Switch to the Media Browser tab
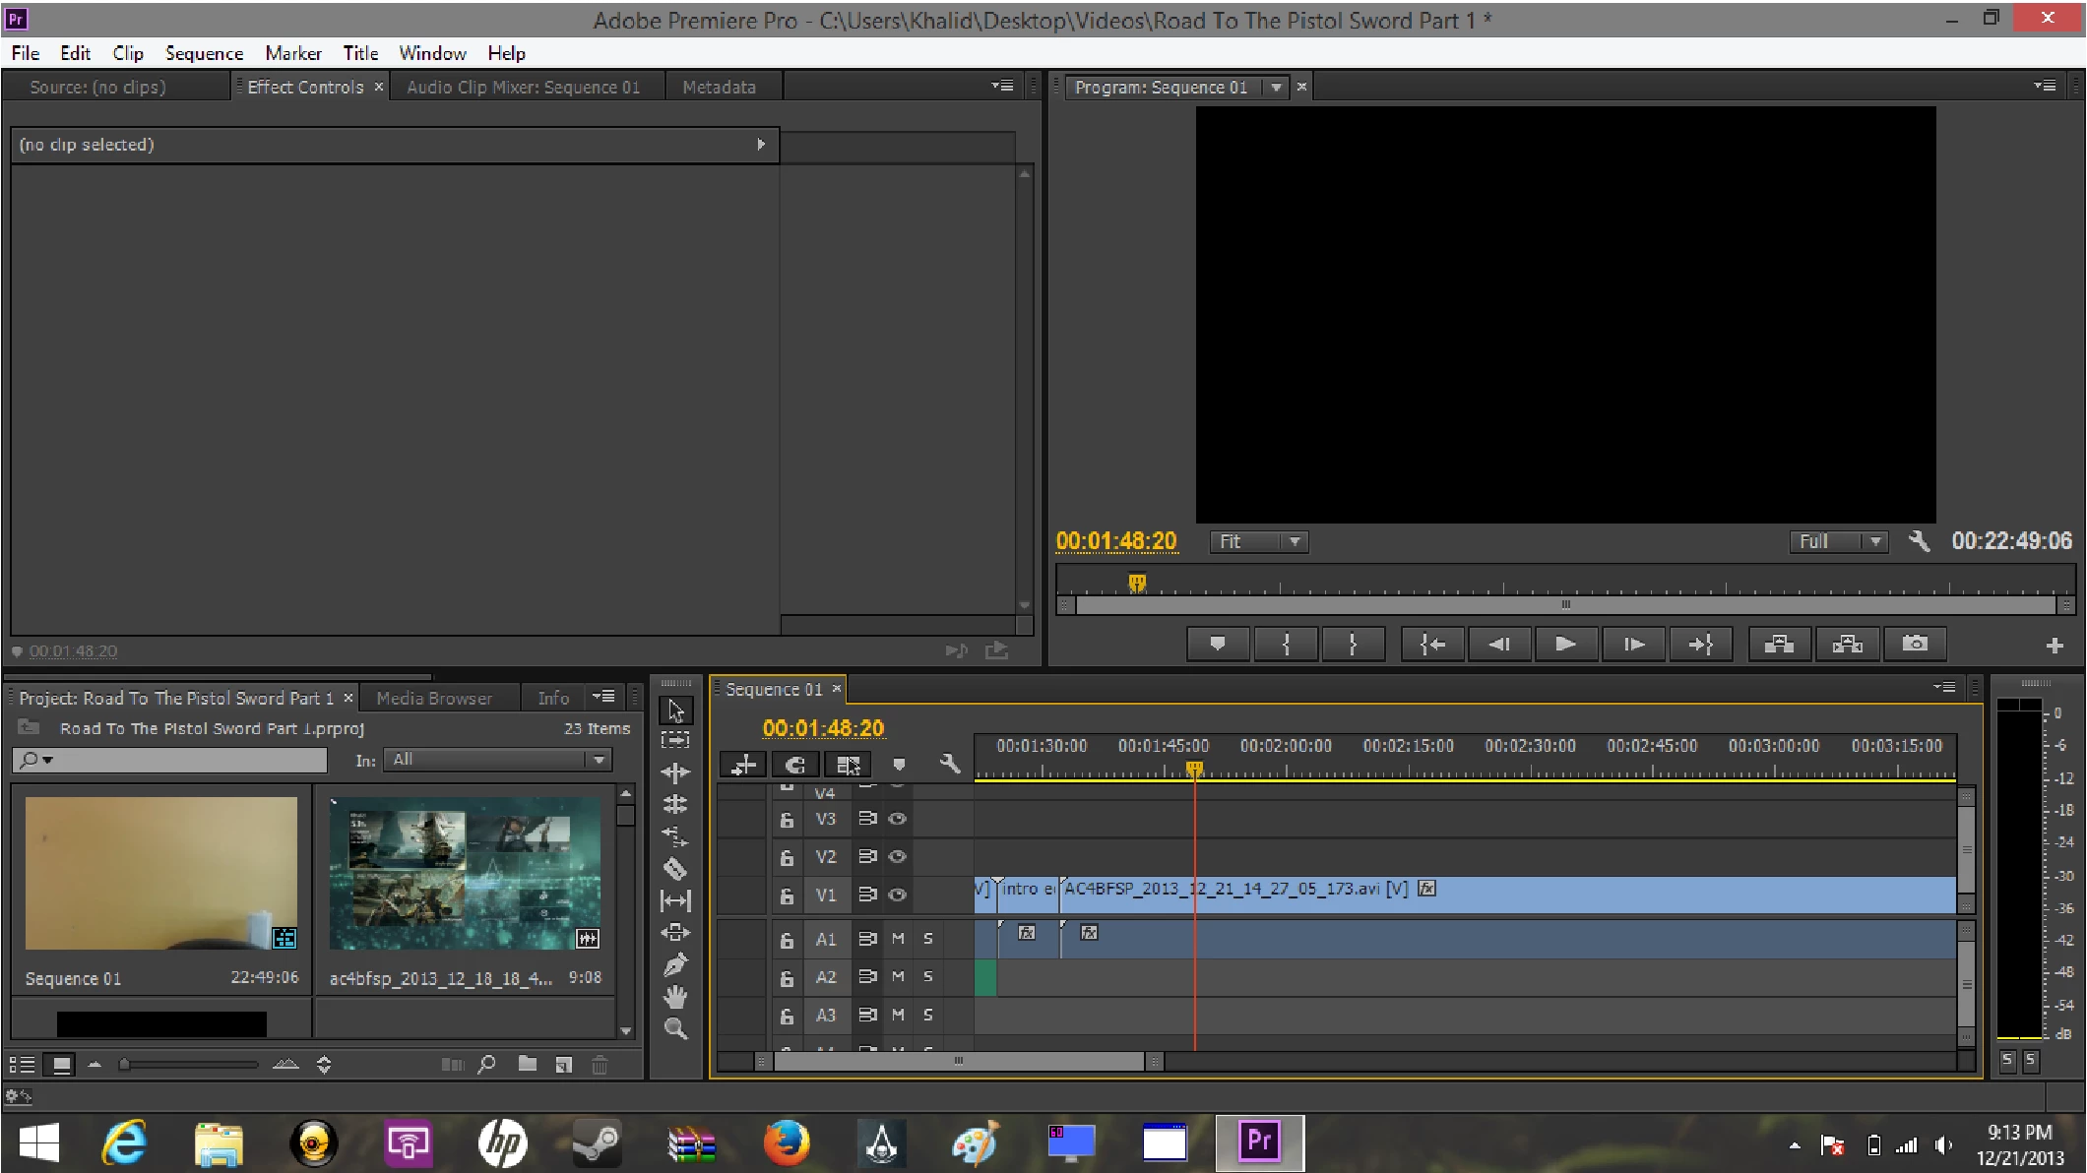The width and height of the screenshot is (2087, 1173). pyautogui.click(x=433, y=698)
